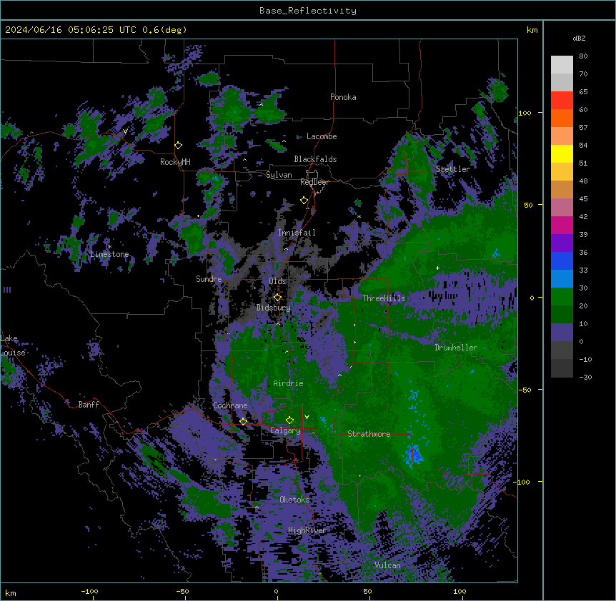The height and width of the screenshot is (601, 616).
Task: Click the -100 tick label on the horizontal axis
Action: tap(89, 591)
